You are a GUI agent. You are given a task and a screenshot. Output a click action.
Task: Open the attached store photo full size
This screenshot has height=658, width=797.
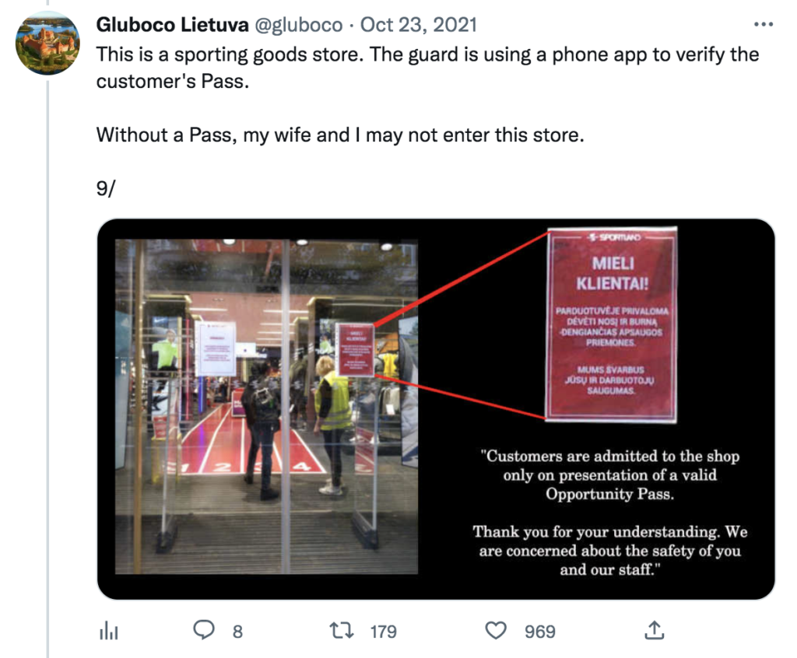click(x=266, y=407)
